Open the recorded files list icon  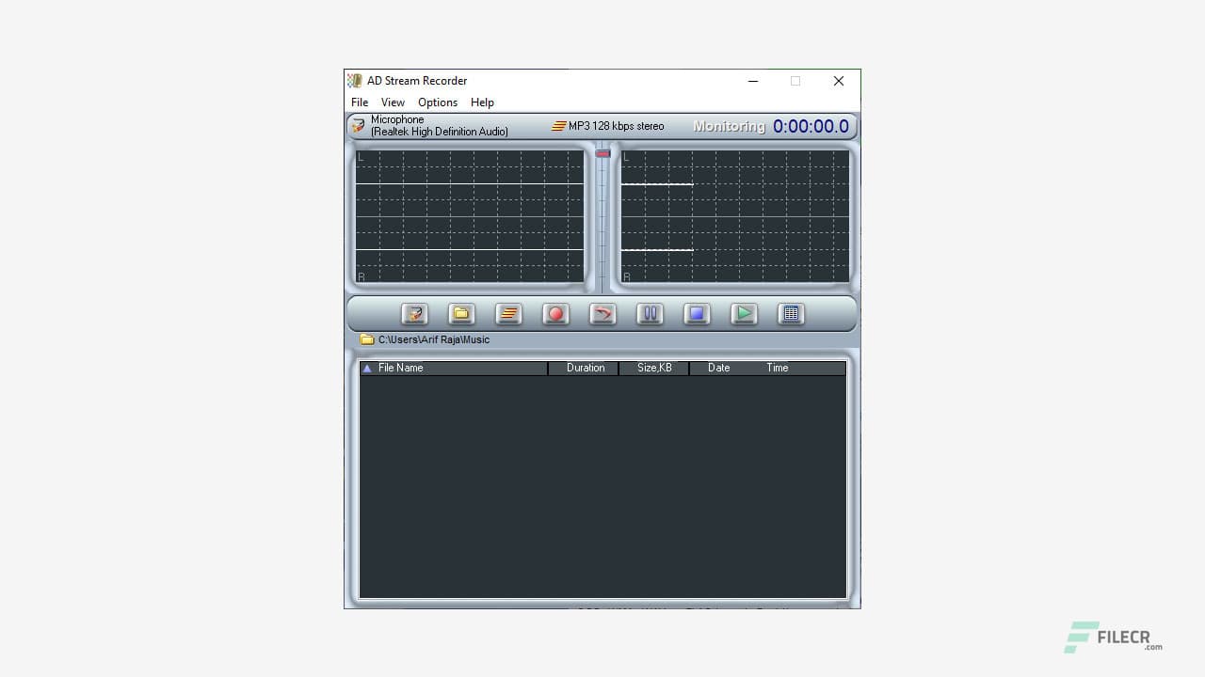(791, 314)
